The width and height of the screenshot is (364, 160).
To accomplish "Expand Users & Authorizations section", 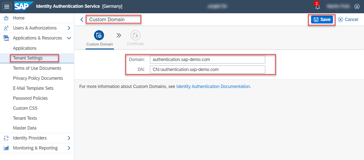I will coord(69,28).
